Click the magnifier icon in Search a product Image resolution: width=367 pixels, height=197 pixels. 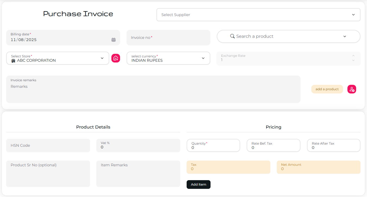[232, 36]
